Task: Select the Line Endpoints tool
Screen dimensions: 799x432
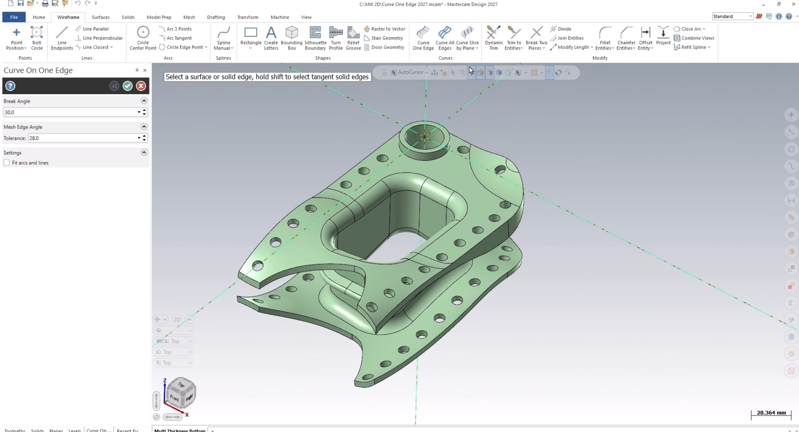Action: click(62, 38)
